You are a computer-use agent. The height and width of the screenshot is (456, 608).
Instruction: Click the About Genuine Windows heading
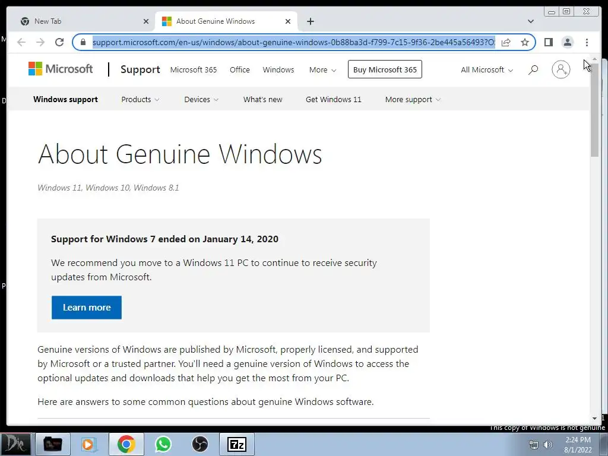pos(180,154)
